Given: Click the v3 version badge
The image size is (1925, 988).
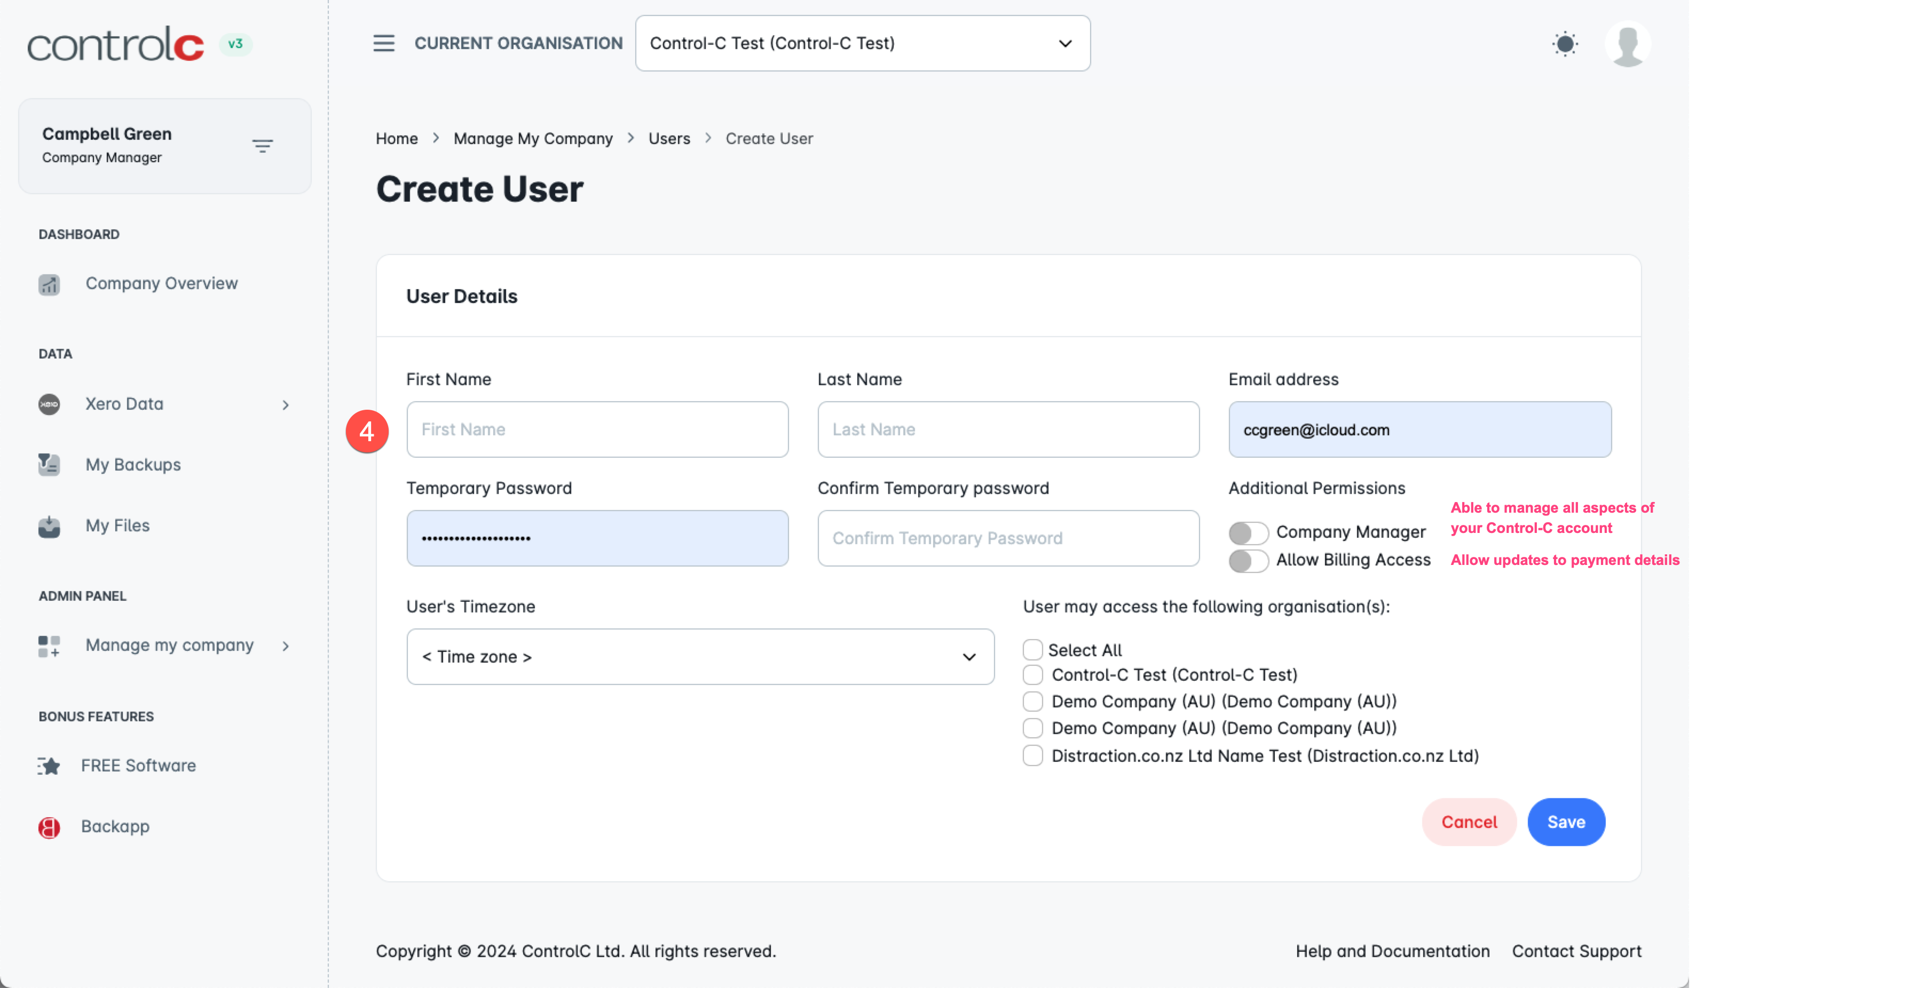Looking at the screenshot, I should coord(235,44).
